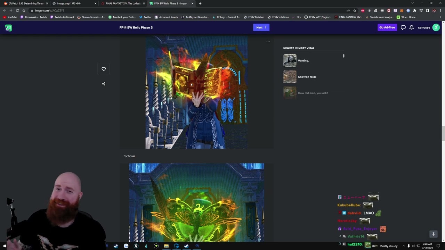
Task: Open the Etro bookmark
Action: (x=297, y=17)
